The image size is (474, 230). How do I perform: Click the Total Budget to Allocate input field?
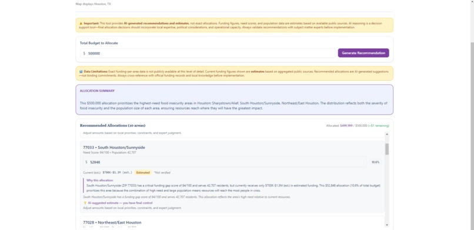(208, 53)
